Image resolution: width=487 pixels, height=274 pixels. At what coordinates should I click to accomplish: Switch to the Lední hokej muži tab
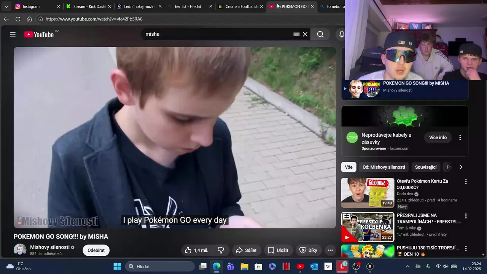(139, 6)
